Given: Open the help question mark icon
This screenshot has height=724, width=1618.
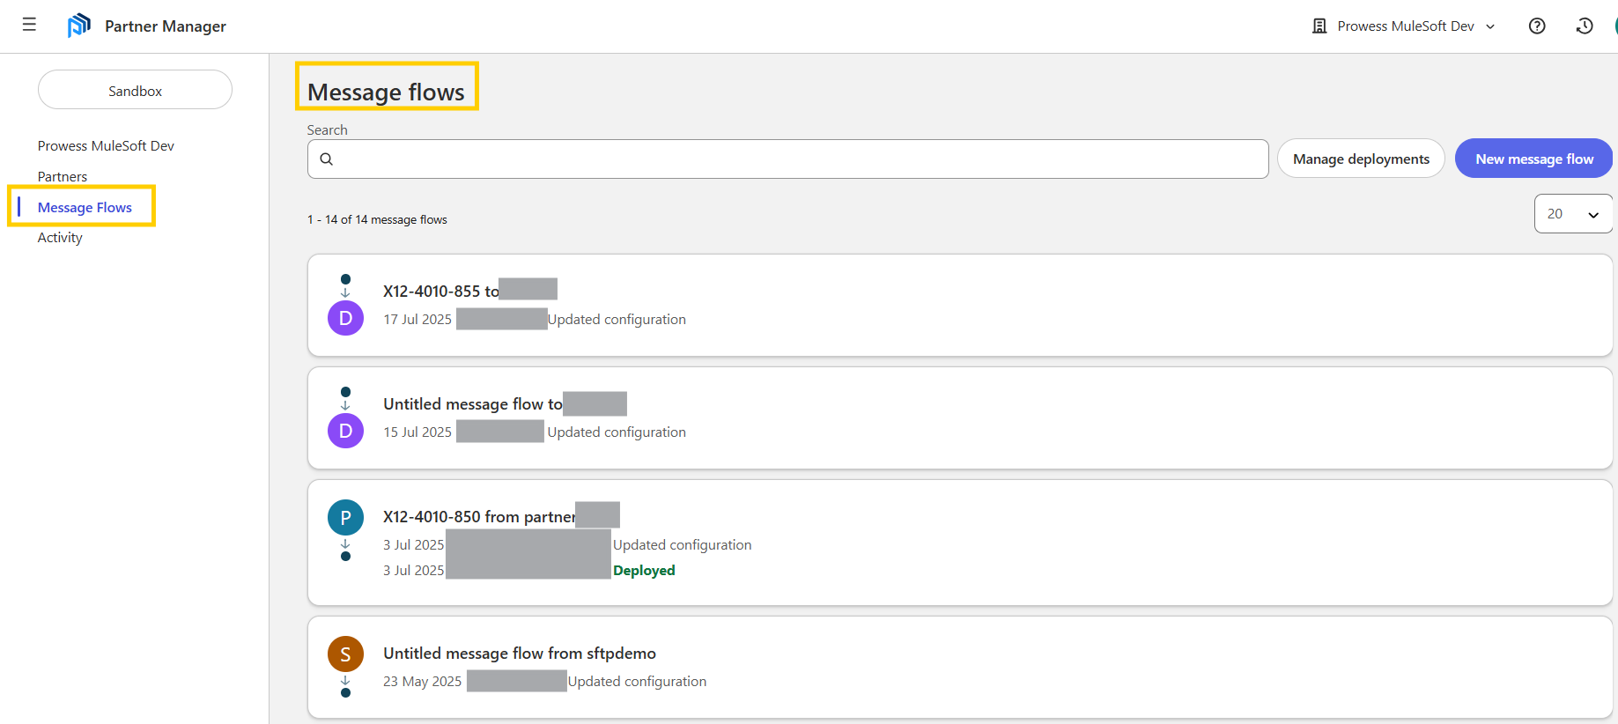Looking at the screenshot, I should click(x=1537, y=26).
